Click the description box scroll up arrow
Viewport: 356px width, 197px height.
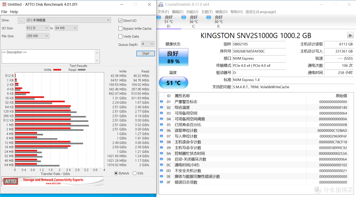pyautogui.click(x=97, y=53)
